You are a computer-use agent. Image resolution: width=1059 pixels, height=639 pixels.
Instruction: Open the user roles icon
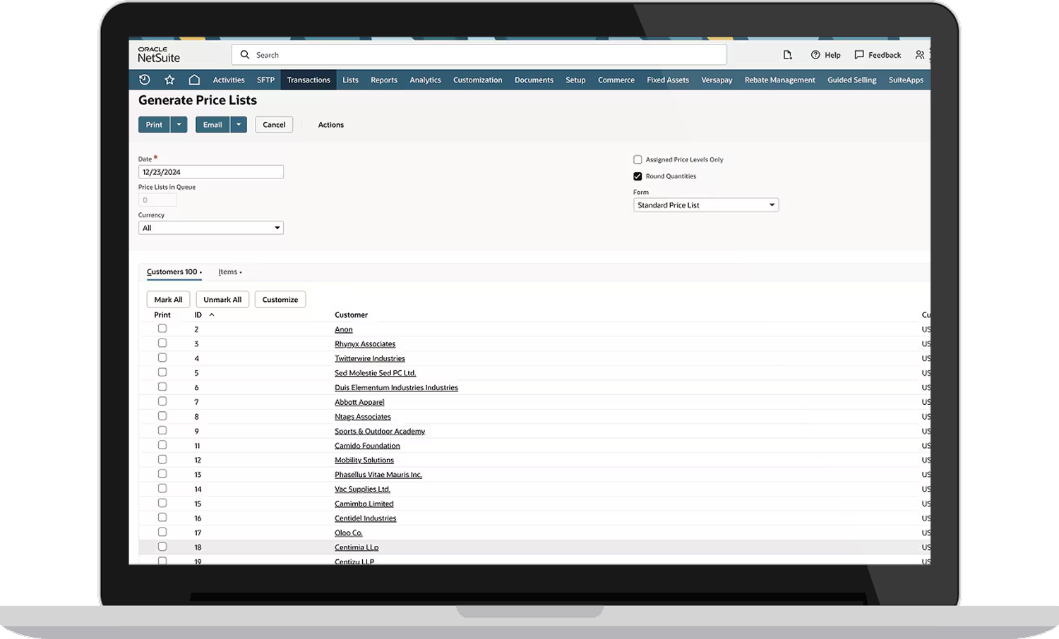920,54
